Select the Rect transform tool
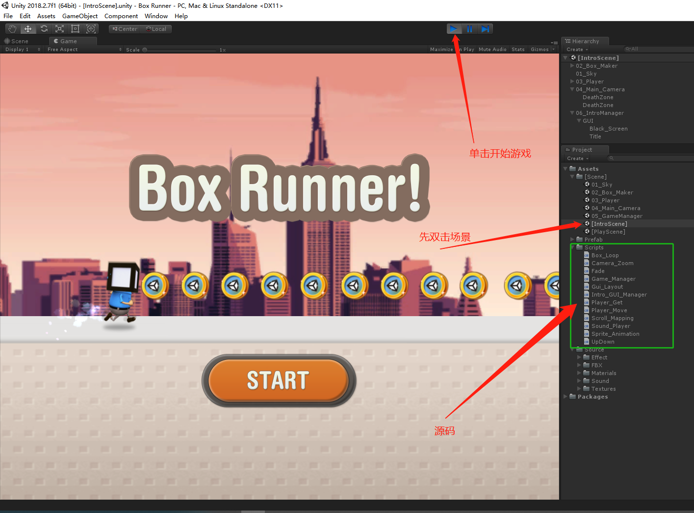This screenshot has width=694, height=513. [x=75, y=29]
